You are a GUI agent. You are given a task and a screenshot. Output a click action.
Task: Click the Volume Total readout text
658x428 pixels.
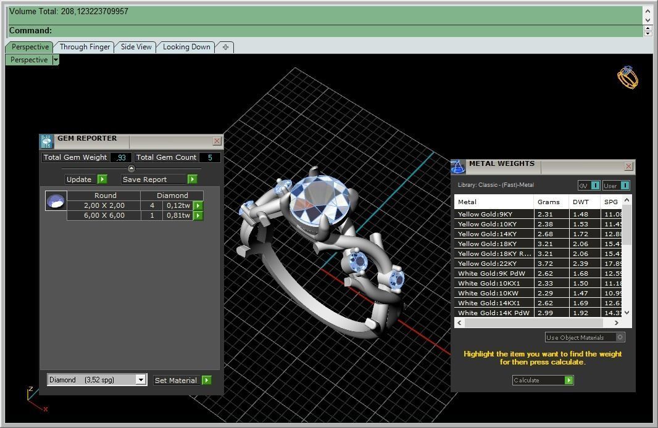(x=69, y=12)
